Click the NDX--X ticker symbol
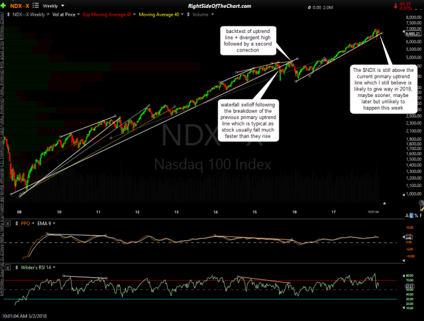 (20, 6)
